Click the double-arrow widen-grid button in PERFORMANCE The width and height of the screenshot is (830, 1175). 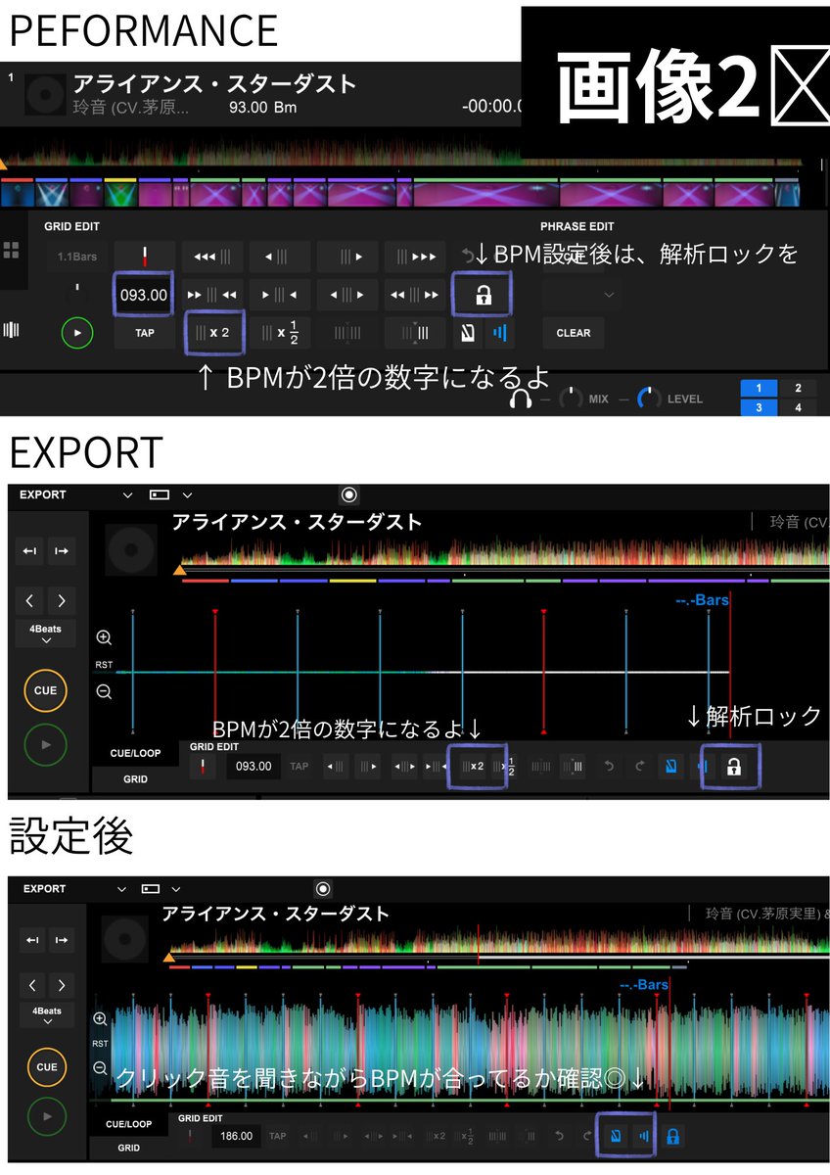click(415, 294)
